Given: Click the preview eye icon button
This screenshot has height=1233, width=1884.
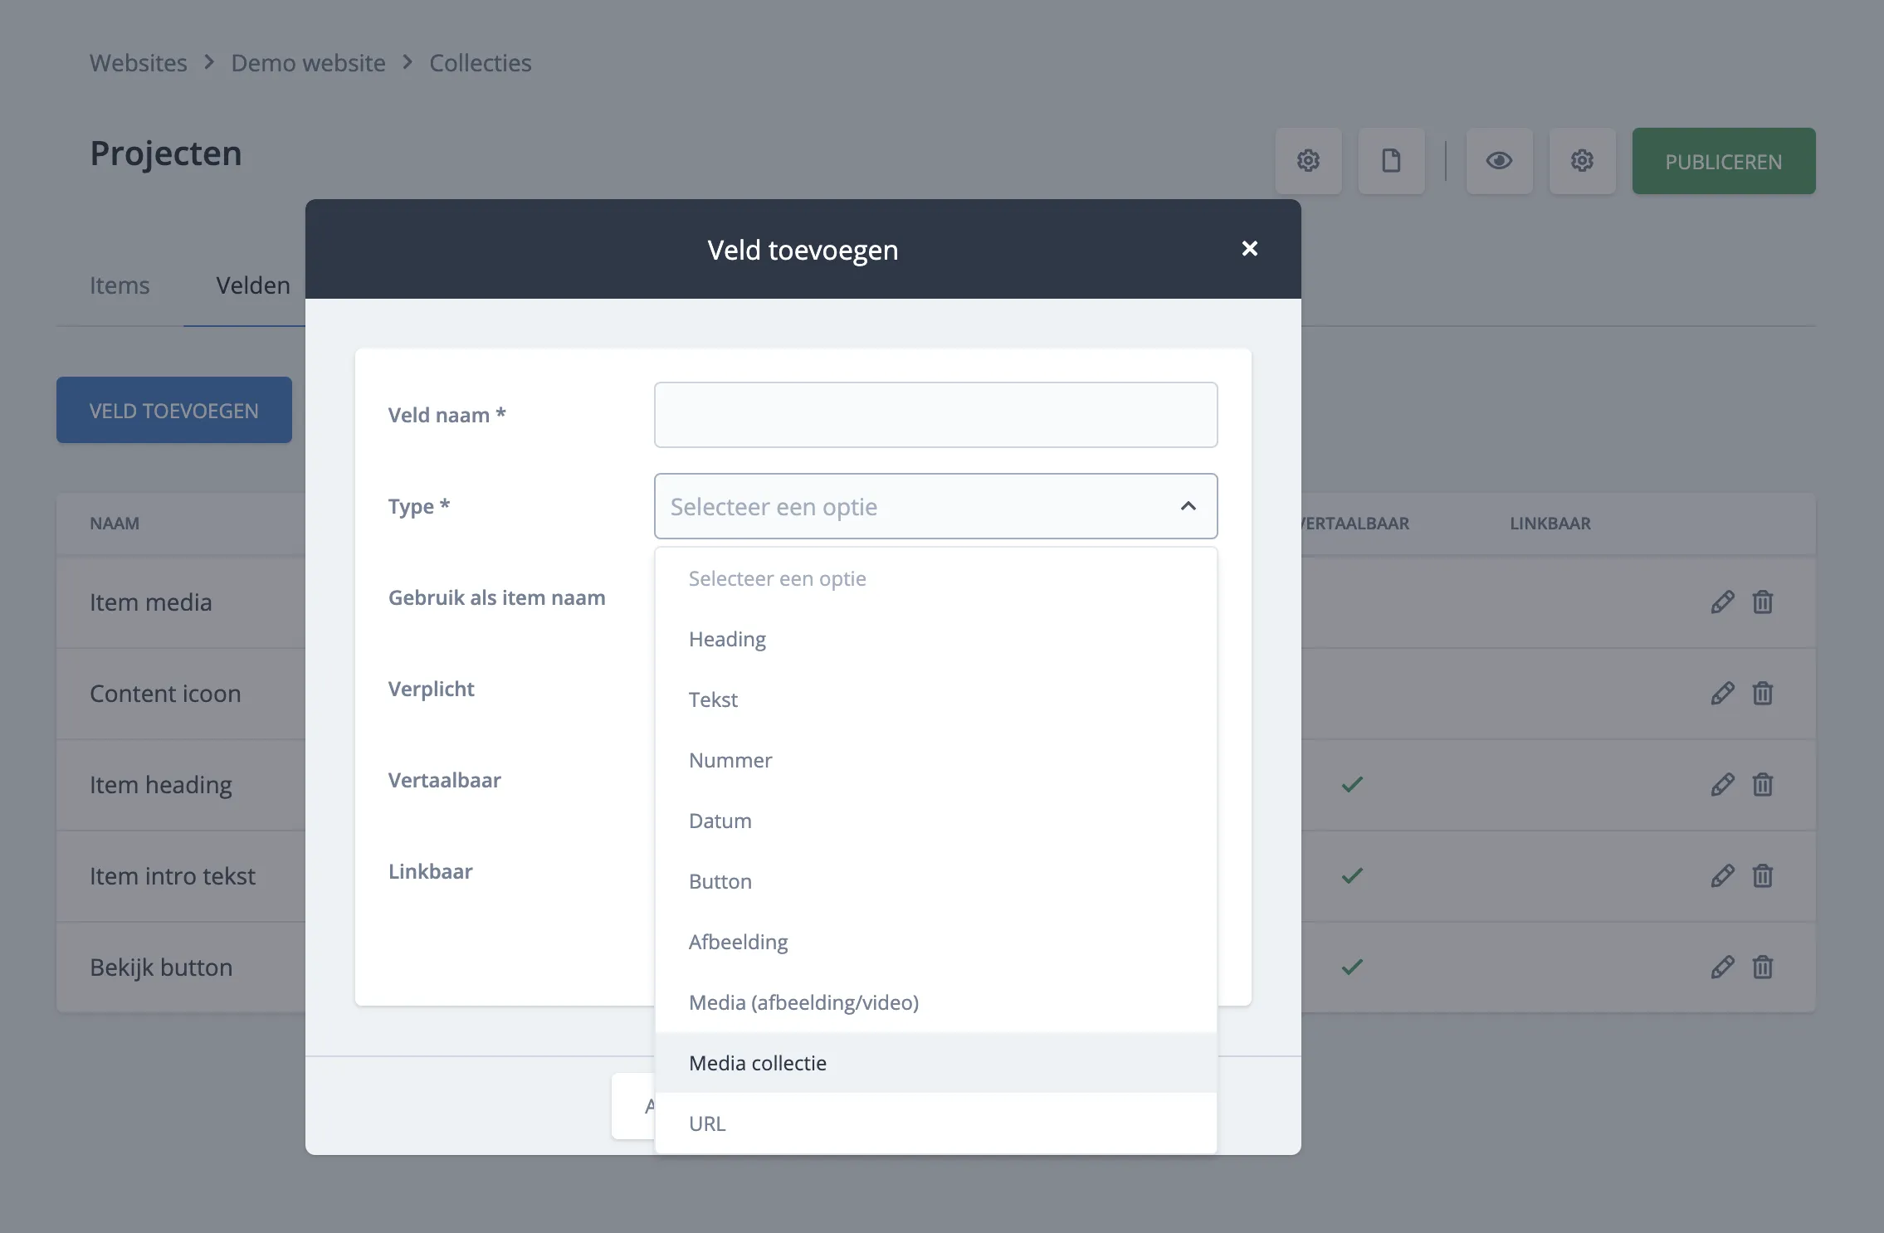Looking at the screenshot, I should [1499, 161].
